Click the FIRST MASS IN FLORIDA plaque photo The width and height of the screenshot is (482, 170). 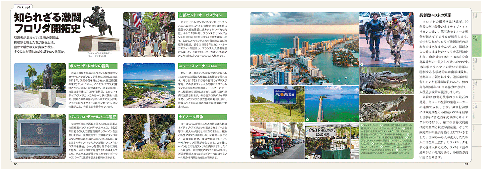(40, 137)
